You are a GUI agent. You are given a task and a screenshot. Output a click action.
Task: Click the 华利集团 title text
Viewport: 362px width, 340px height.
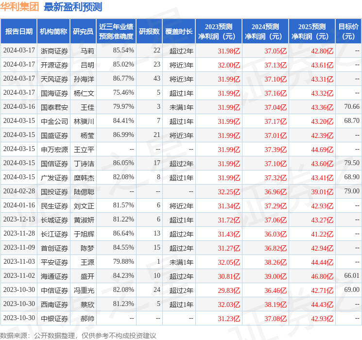tap(20, 7)
